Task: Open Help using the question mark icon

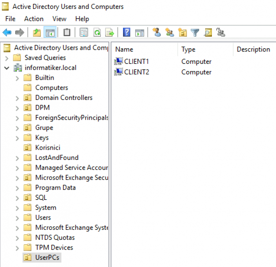Action: [x=126, y=32]
